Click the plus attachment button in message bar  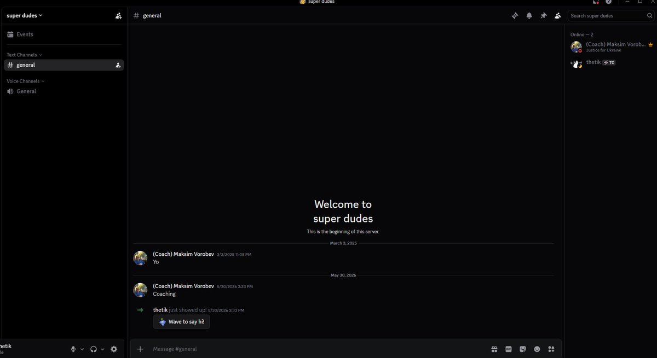click(x=140, y=349)
